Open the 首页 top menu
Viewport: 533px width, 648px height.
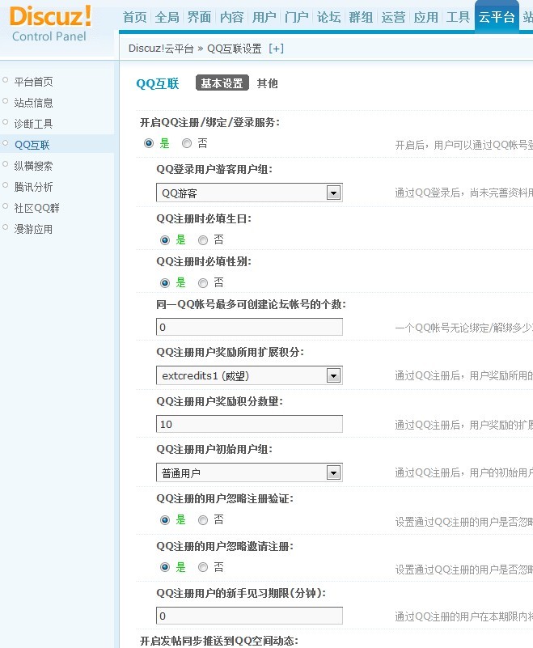(135, 17)
